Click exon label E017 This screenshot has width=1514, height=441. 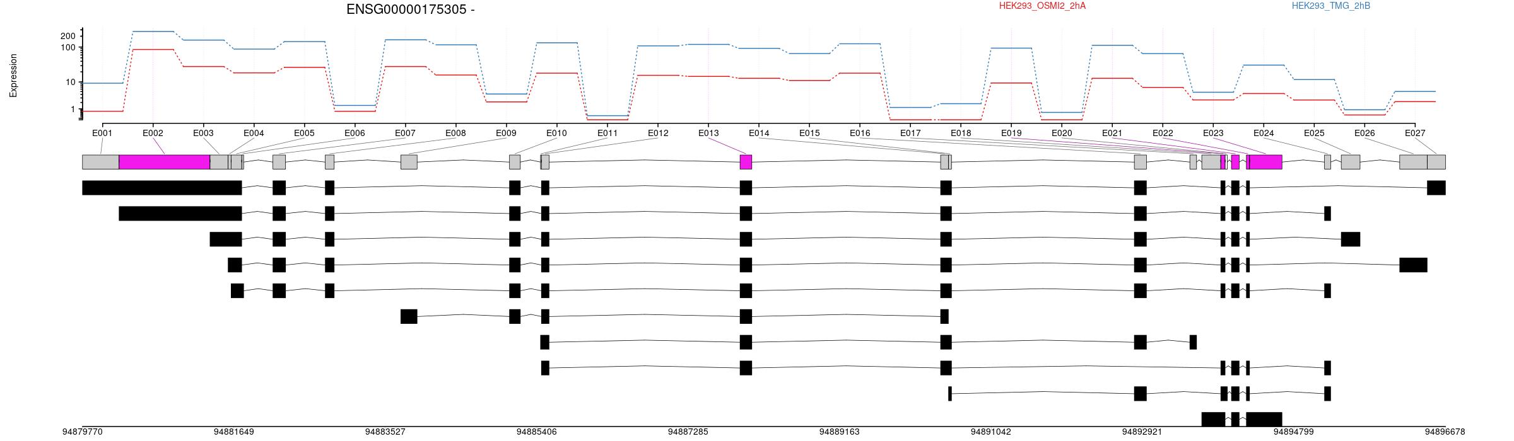910,133
